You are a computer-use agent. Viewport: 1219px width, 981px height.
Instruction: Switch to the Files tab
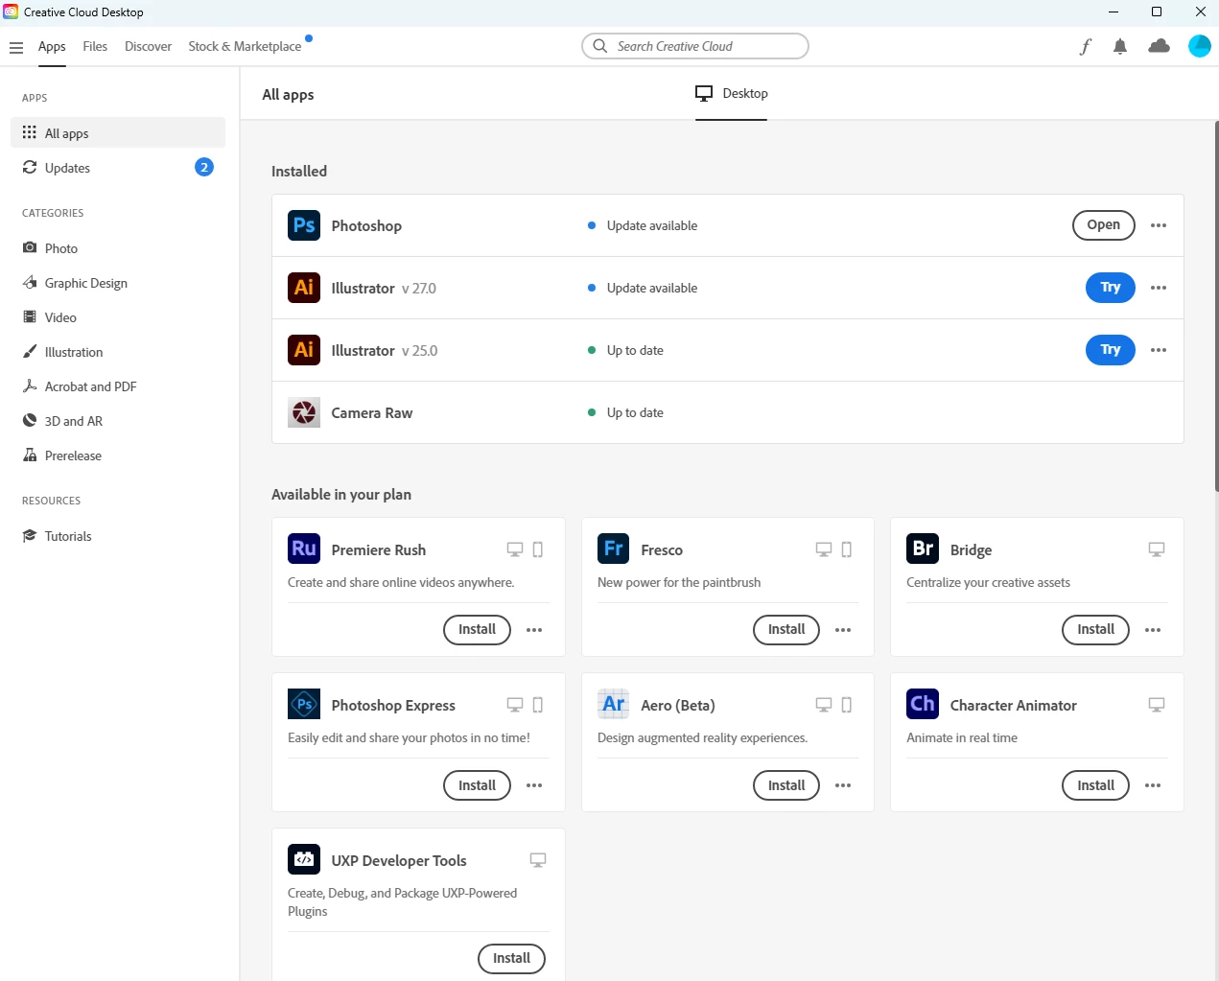95,46
